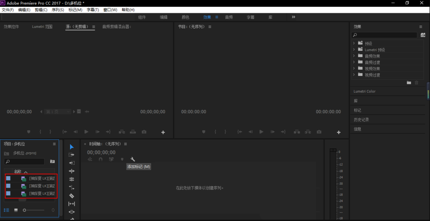Viewport: 430px width, 221px height.
Task: Open 文件(F) menu
Action: click(8, 10)
